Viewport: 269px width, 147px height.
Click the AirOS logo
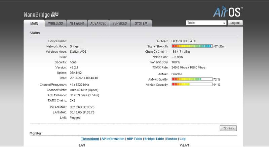[x=228, y=12]
